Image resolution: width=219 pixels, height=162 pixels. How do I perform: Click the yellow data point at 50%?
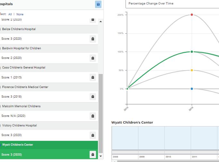pos(192,70)
